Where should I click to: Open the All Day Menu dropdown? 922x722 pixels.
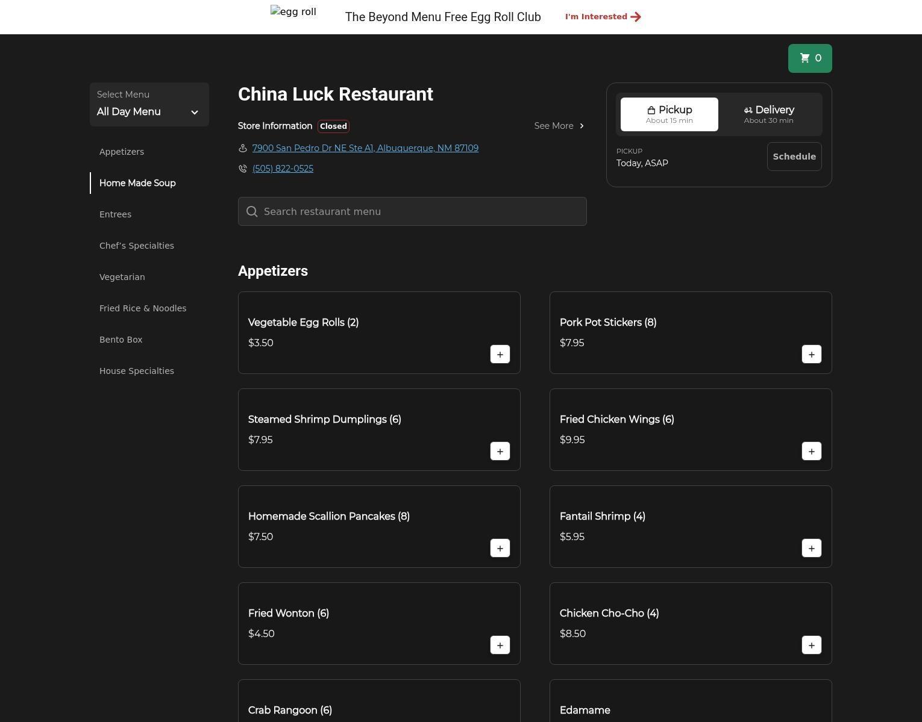pyautogui.click(x=149, y=105)
